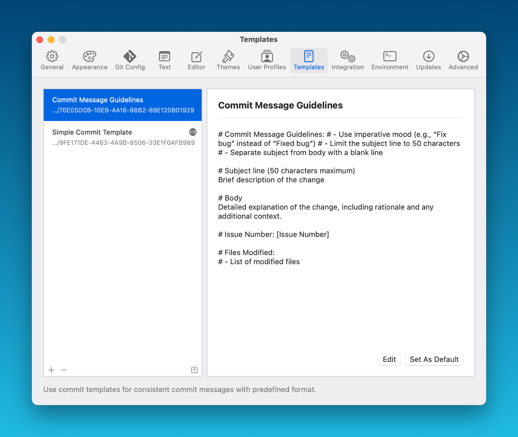Open the Integration gears pane

(348, 60)
